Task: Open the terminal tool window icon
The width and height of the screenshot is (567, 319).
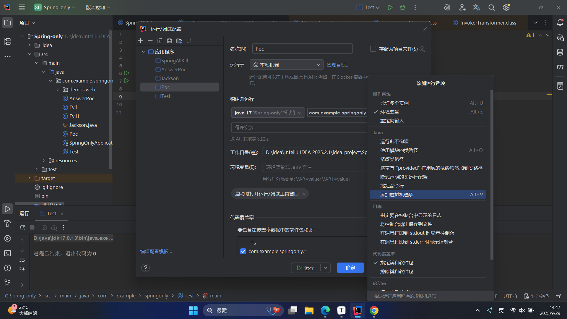Action: pyautogui.click(x=7, y=253)
